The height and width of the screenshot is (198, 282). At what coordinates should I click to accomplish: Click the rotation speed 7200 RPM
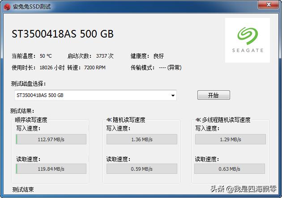pyautogui.click(x=95, y=67)
